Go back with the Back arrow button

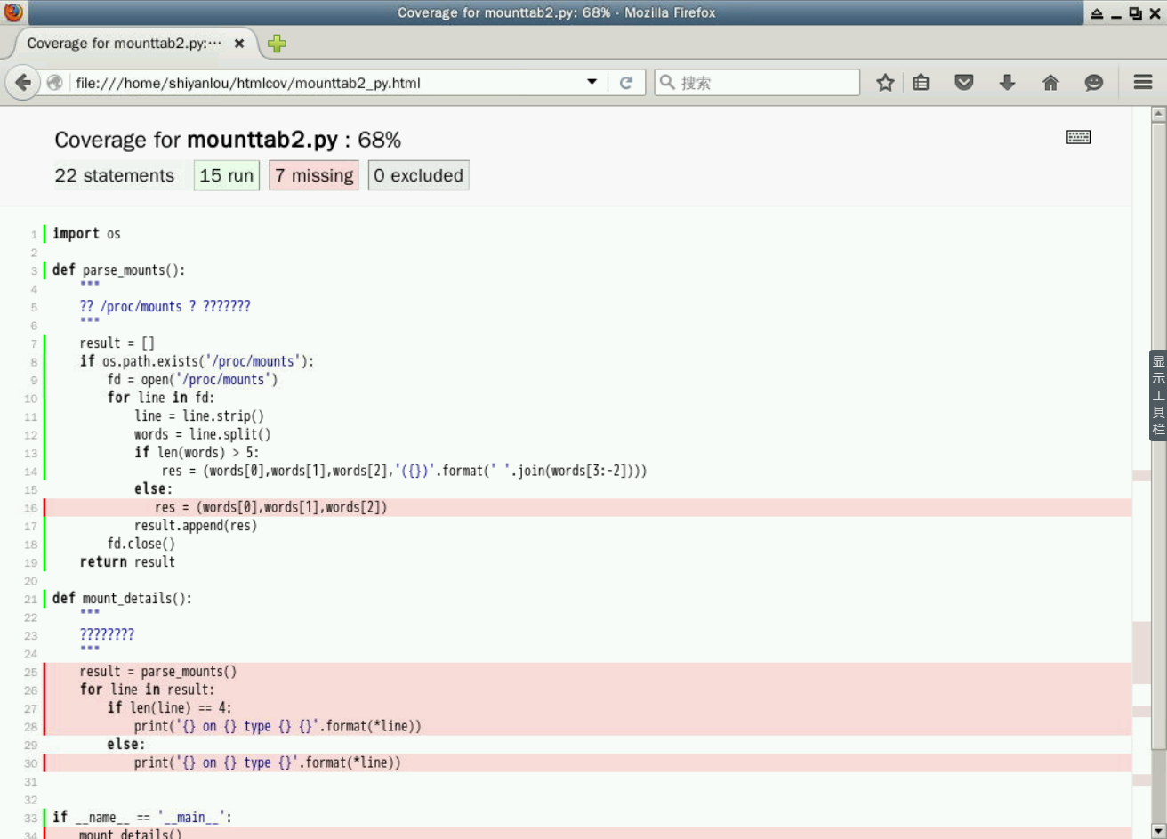22,83
